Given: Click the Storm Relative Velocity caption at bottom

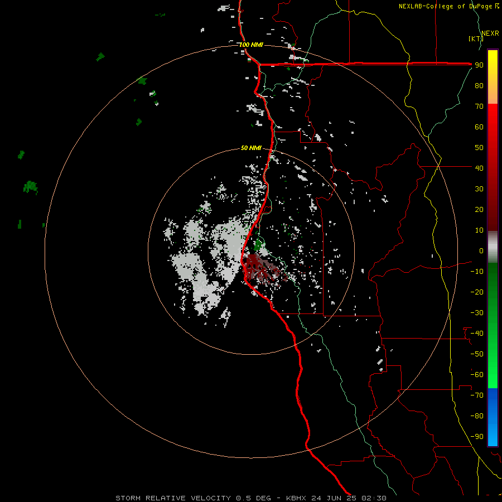Looking at the screenshot, I should click(x=250, y=498).
